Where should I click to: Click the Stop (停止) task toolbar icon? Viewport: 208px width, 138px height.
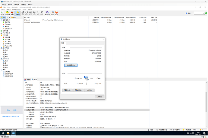tap(27, 13)
